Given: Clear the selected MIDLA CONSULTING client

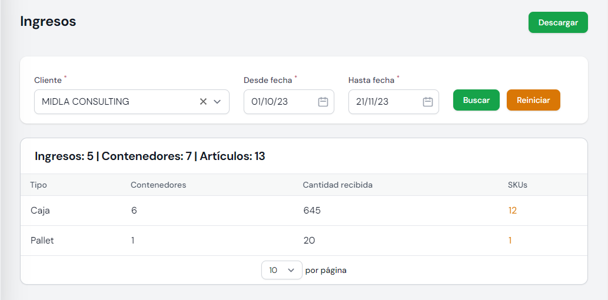Looking at the screenshot, I should (203, 102).
